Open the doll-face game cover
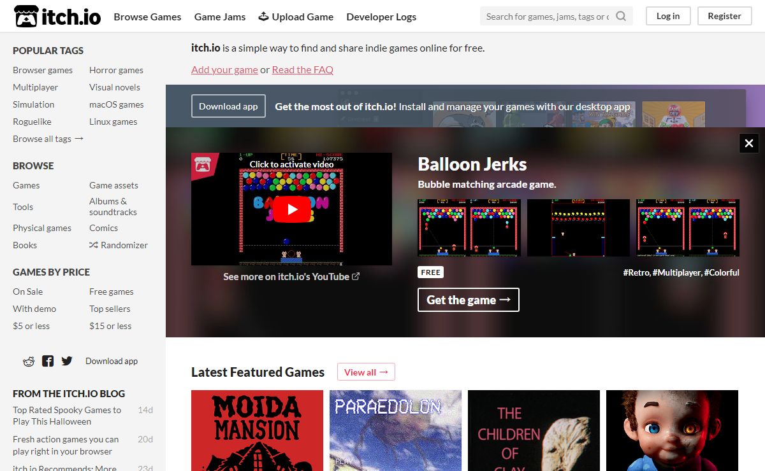Screen dimensions: 765x471 coord(672,430)
